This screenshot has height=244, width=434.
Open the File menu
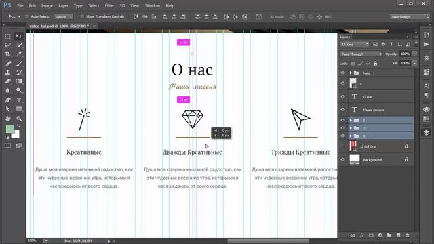coord(20,5)
